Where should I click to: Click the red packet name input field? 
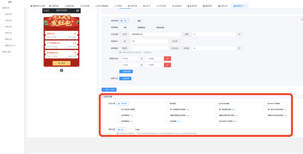click(x=155, y=34)
